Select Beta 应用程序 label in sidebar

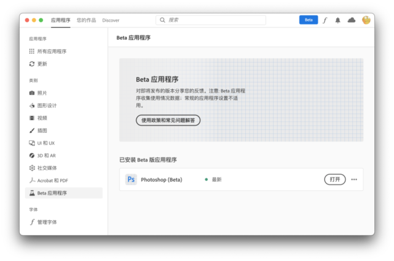(52, 193)
